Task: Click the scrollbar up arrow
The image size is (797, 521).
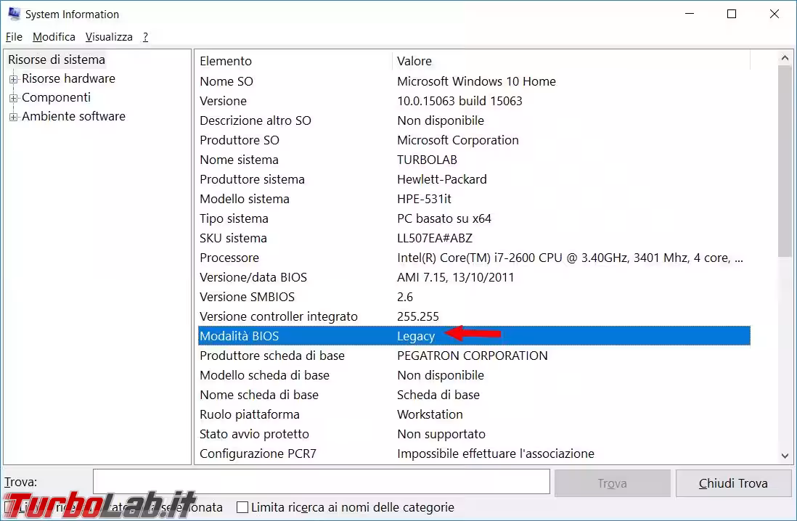Action: tap(785, 58)
